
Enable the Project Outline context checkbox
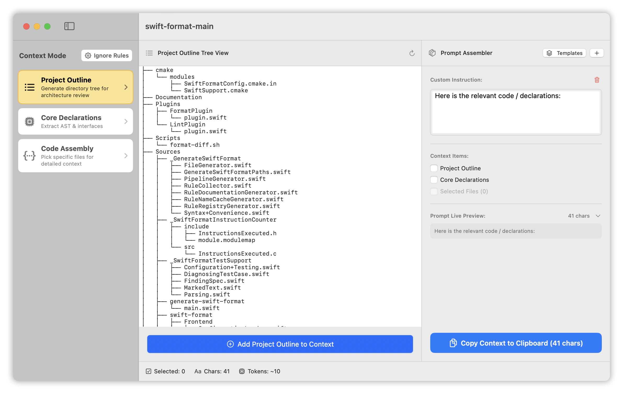434,168
